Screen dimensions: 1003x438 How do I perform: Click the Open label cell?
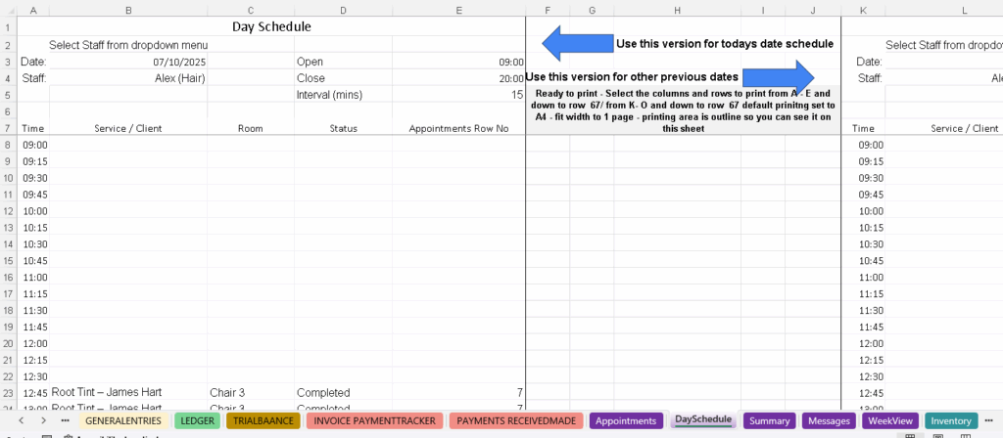click(x=344, y=62)
